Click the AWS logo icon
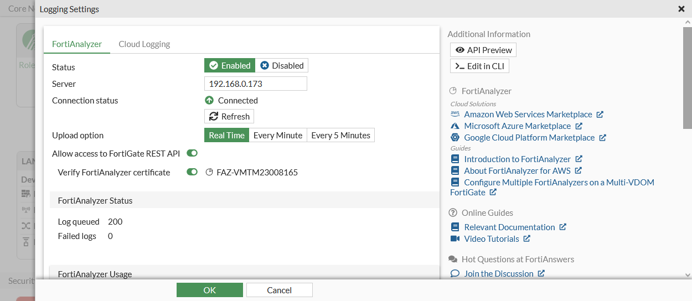Image resolution: width=692 pixels, height=301 pixels. click(x=455, y=114)
